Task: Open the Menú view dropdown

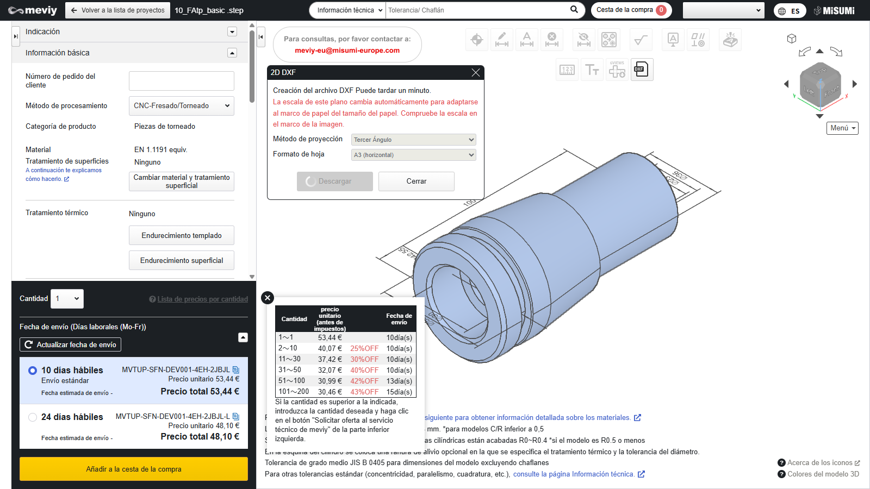Action: point(842,128)
